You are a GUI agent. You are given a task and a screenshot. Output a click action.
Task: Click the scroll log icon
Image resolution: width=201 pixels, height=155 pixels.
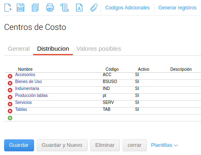pyautogui.click(x=65, y=8)
